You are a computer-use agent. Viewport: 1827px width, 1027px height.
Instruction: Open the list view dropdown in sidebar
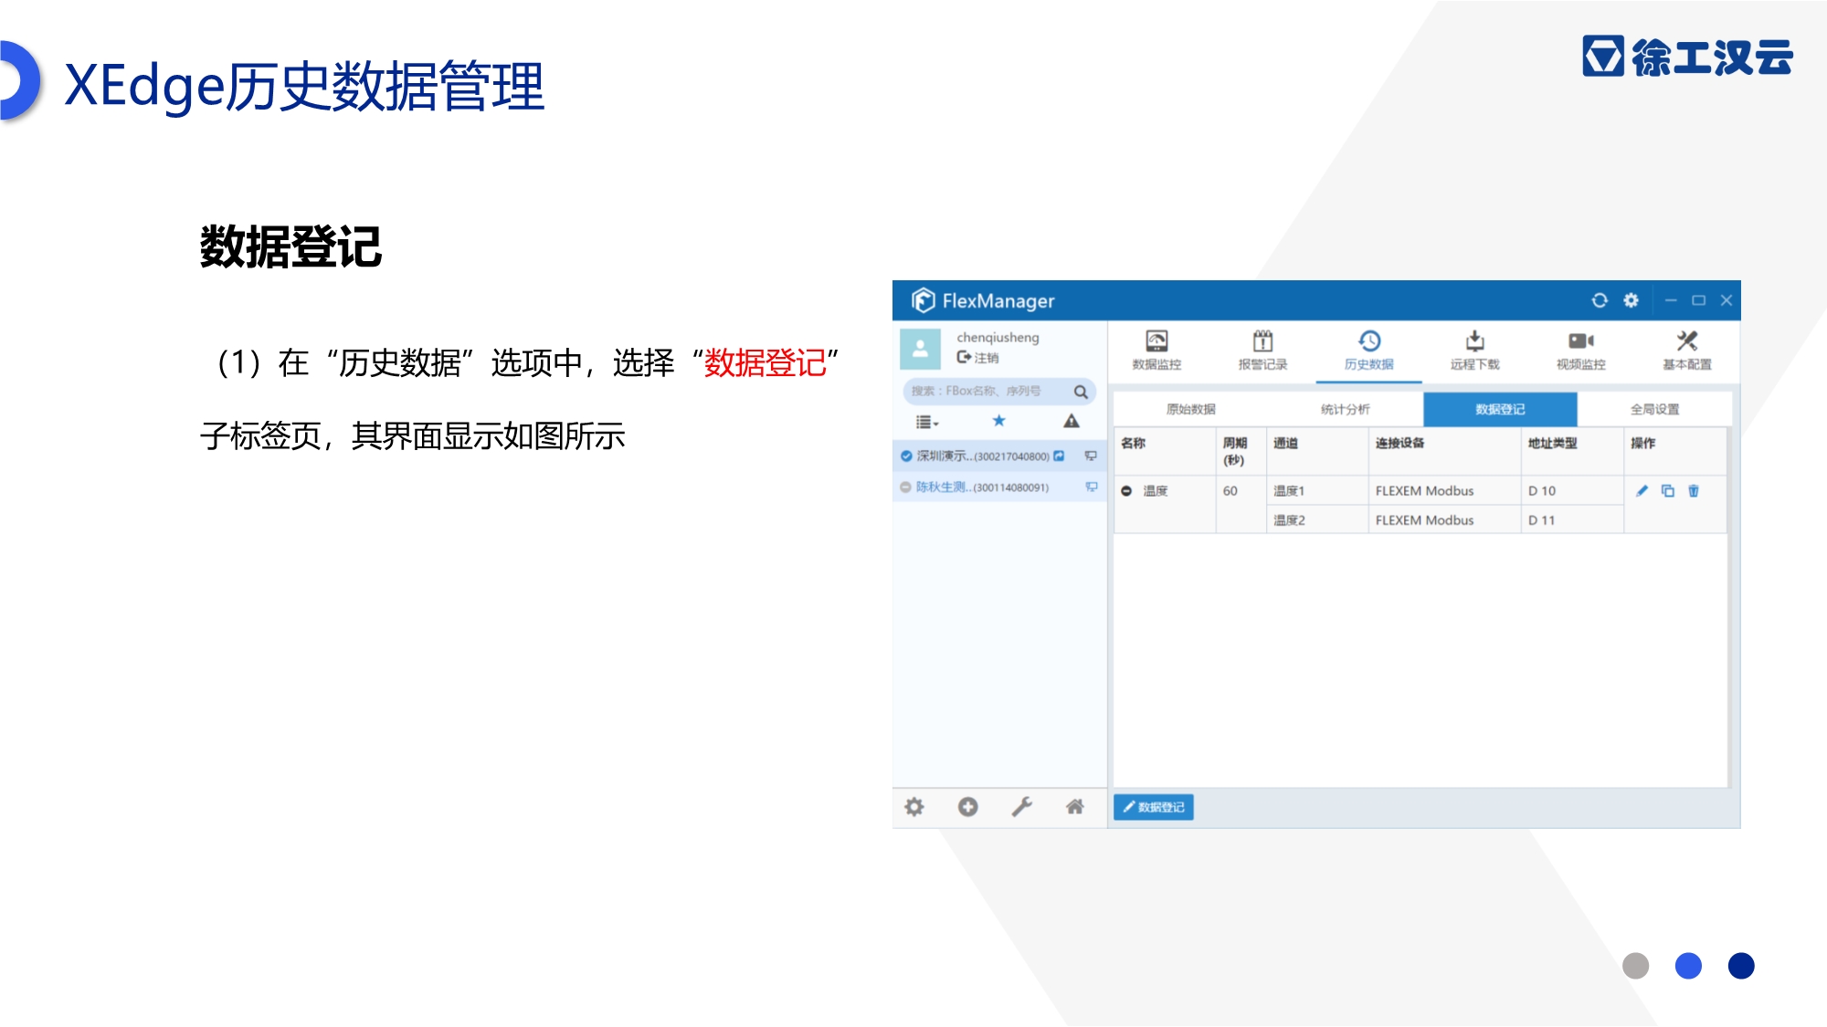tap(927, 422)
